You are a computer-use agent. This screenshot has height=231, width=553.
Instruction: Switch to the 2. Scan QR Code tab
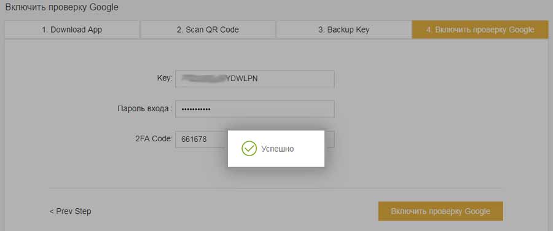(x=208, y=29)
